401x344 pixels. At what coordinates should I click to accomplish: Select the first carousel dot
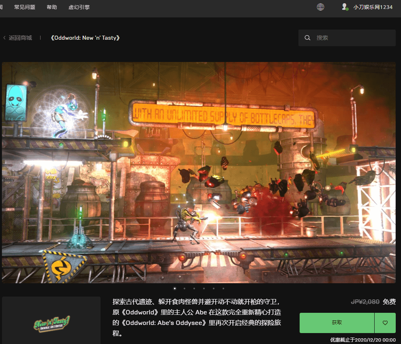tap(175, 288)
